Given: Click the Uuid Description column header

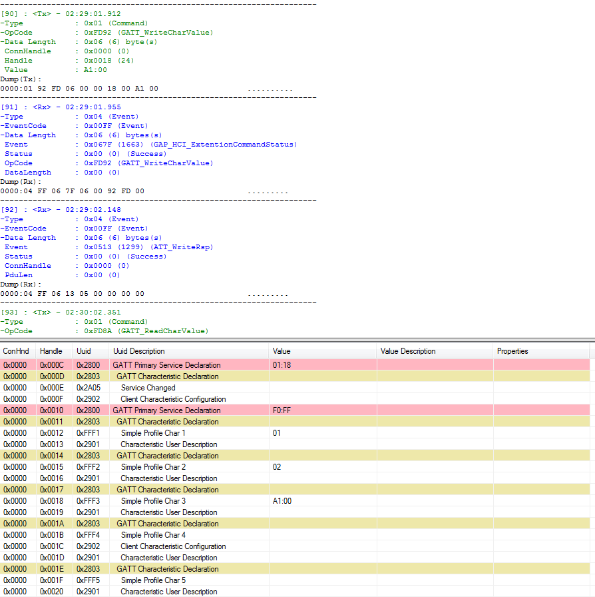Looking at the screenshot, I should pos(189,351).
